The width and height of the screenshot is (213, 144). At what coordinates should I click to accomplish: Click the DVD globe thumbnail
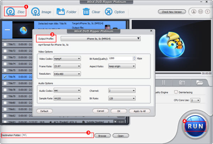tap(23, 30)
